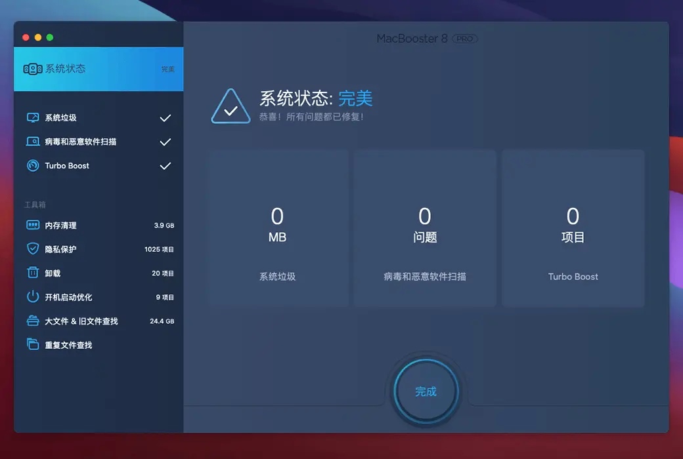Click the 卸载 trash can icon
This screenshot has width=683, height=459.
pyautogui.click(x=33, y=272)
